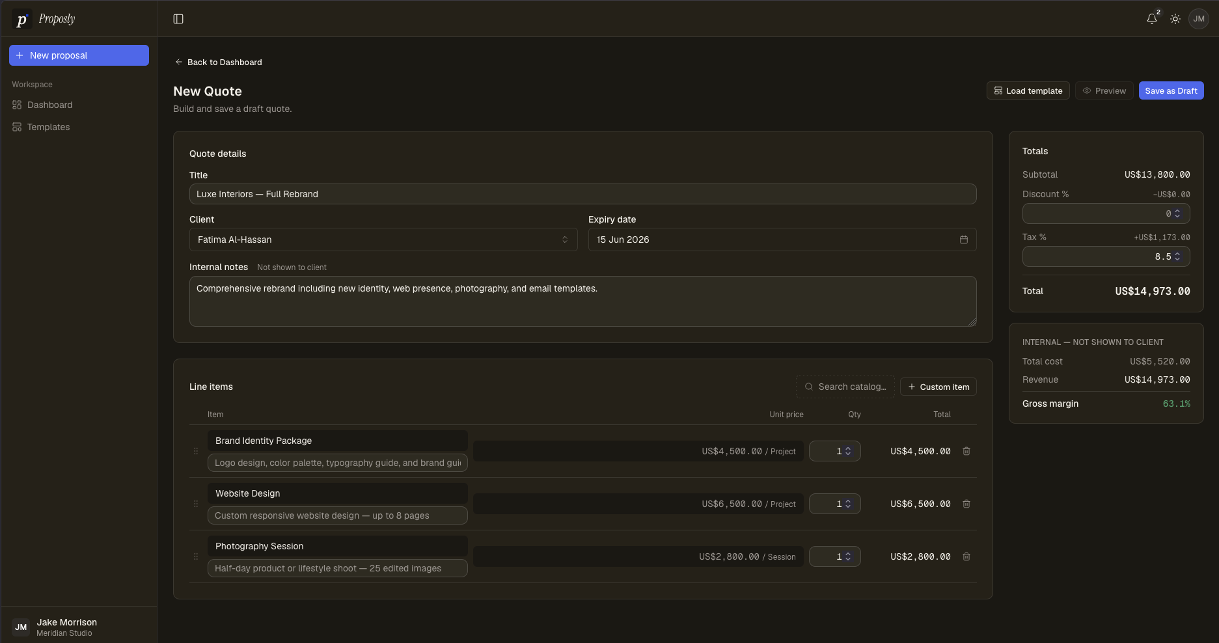
Task: Toggle the light/dark theme sun icon
Action: 1175,19
